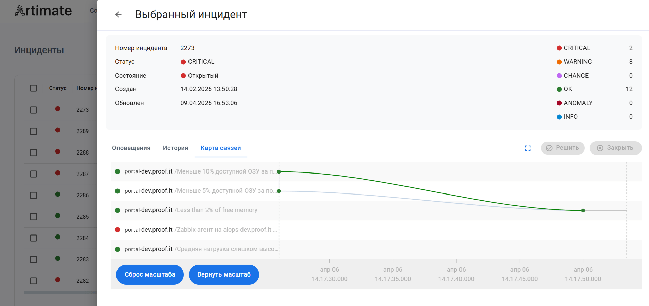This screenshot has height=306, width=649.
Task: Click the back arrow icon
Action: pyautogui.click(x=118, y=14)
